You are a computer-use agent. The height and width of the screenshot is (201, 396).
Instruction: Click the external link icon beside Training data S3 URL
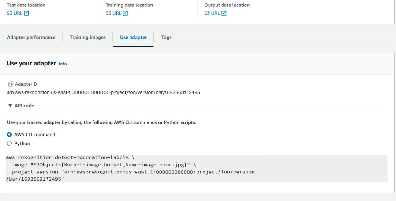[x=125, y=13]
